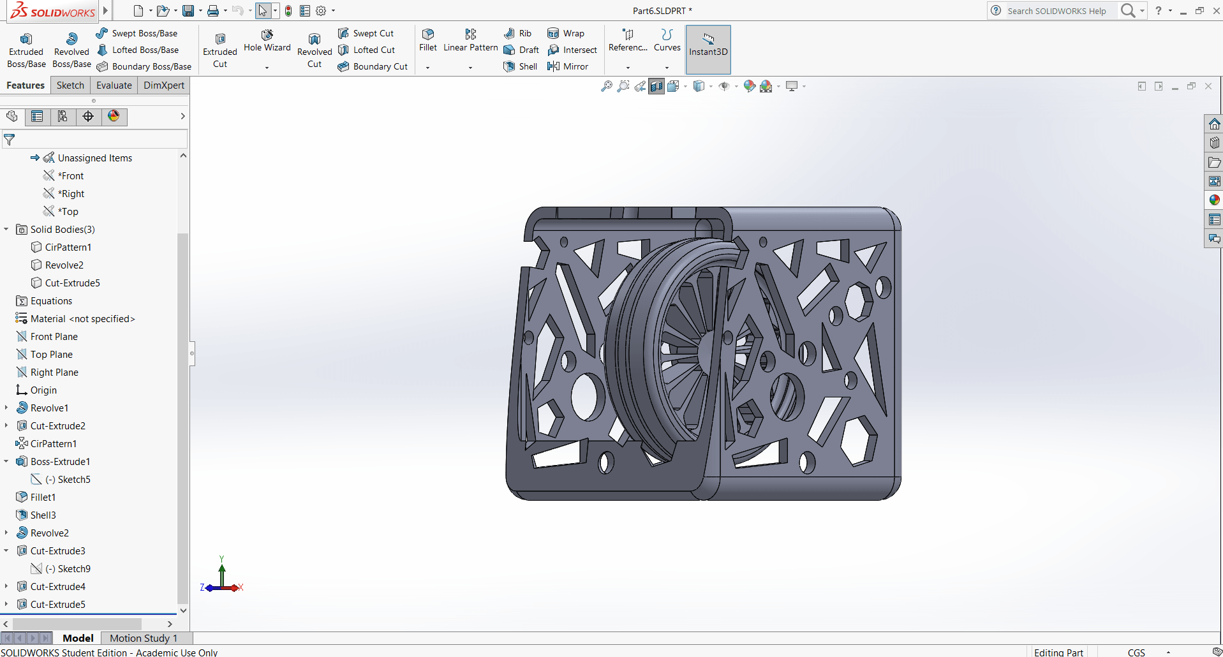1223x657 pixels.
Task: Activate the Shell feature tool
Action: tap(521, 66)
